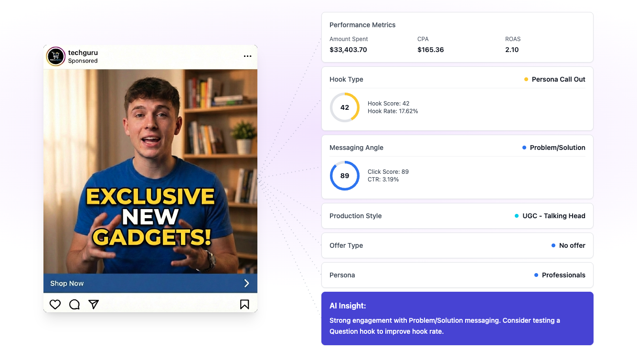Click the Sponsored label
Viewport: 637px width, 360px height.
(83, 61)
